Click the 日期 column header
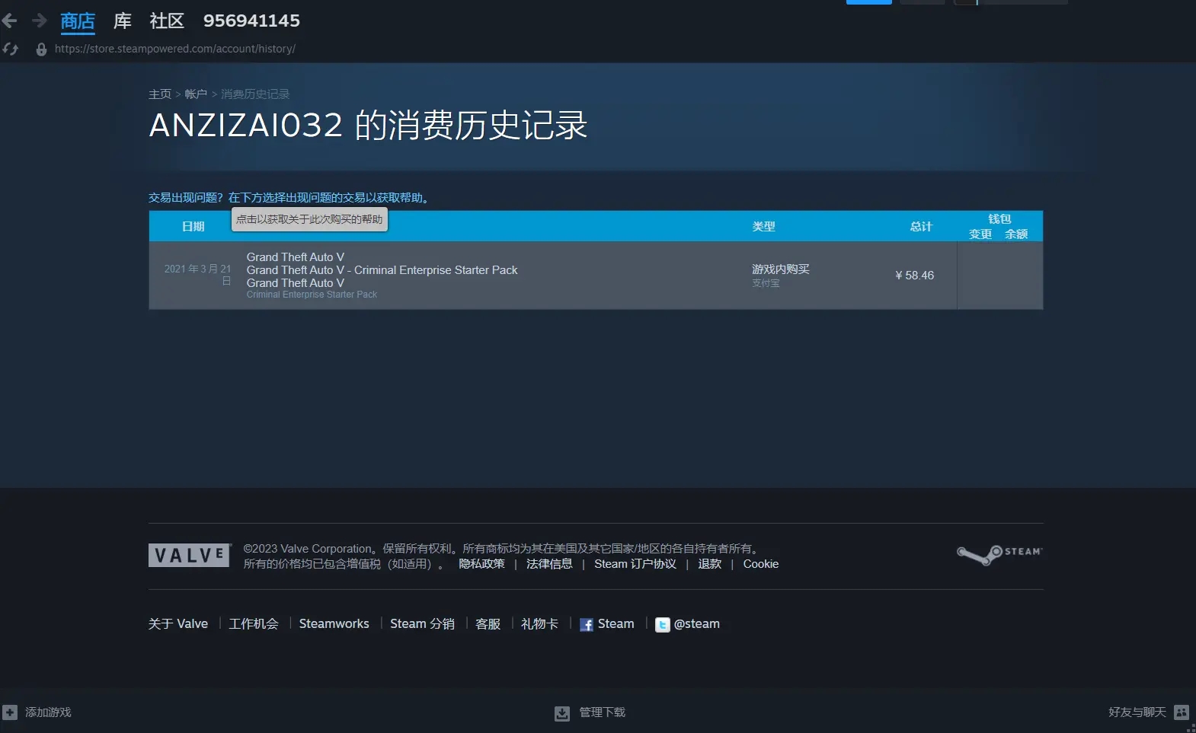 (x=193, y=227)
